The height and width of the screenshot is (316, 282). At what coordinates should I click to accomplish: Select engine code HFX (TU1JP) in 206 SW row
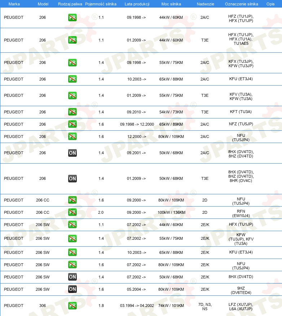tap(241, 224)
